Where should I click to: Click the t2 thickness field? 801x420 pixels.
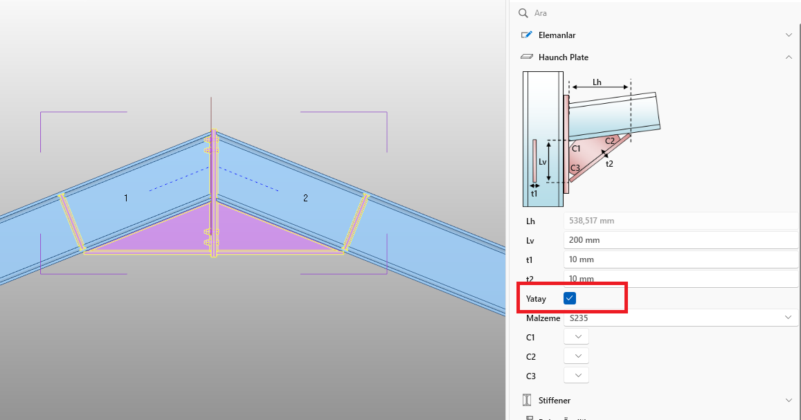click(x=681, y=279)
